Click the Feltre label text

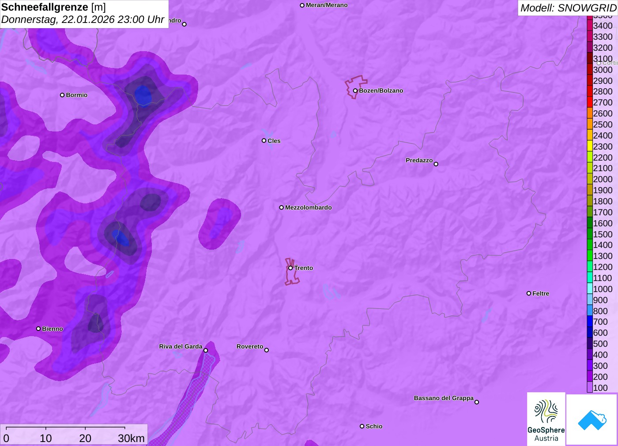[x=541, y=293]
